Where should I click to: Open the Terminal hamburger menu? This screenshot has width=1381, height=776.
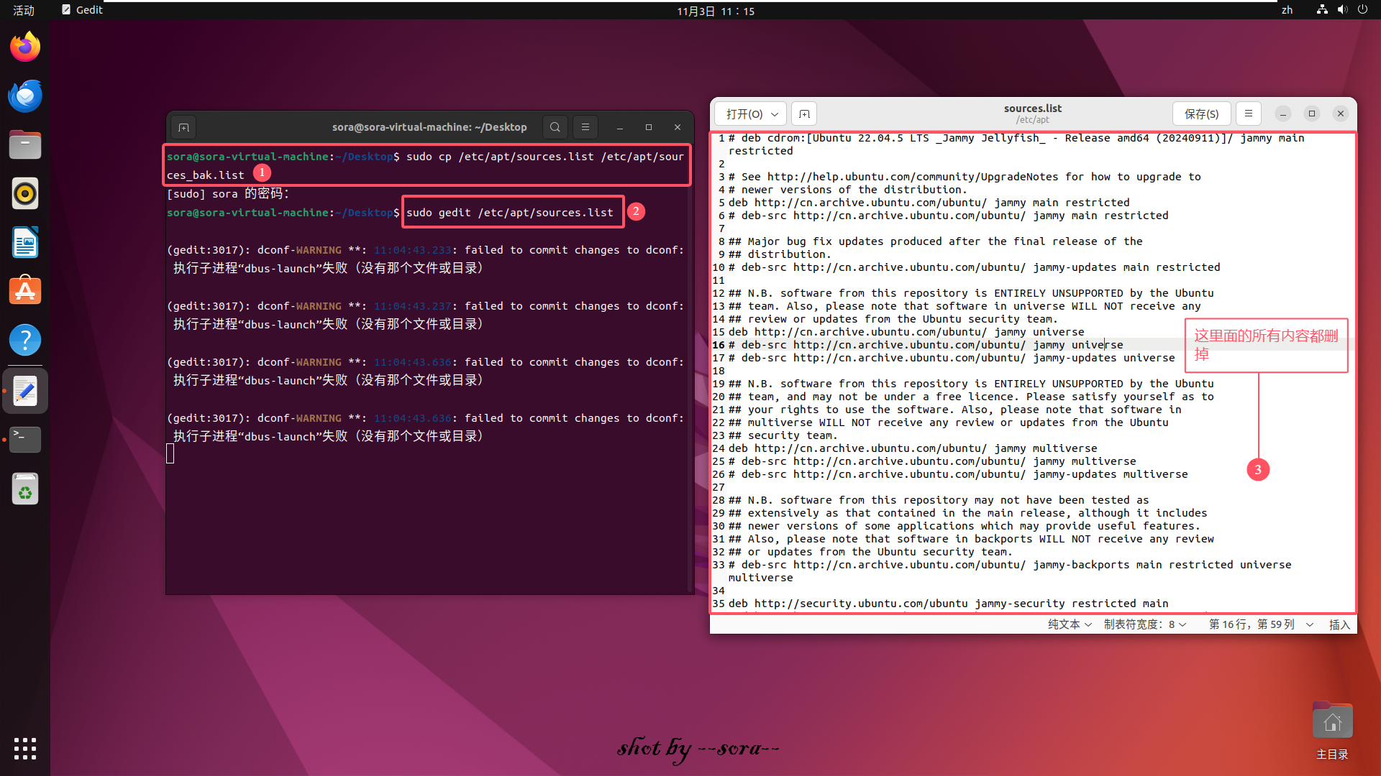coord(585,127)
